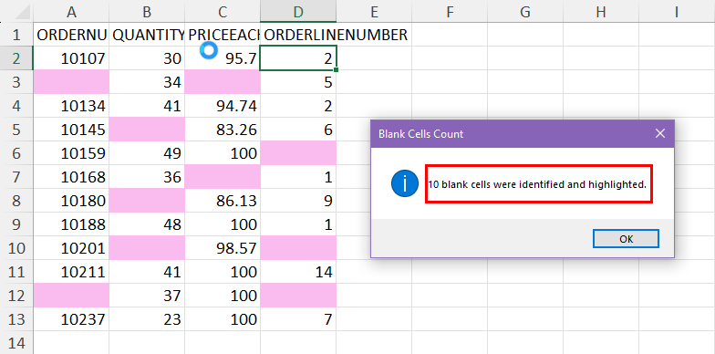715x354 pixels.
Task: Select cell containing 10159
Action: point(71,153)
